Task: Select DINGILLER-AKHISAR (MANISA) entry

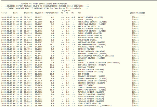Action: pos(92,87)
